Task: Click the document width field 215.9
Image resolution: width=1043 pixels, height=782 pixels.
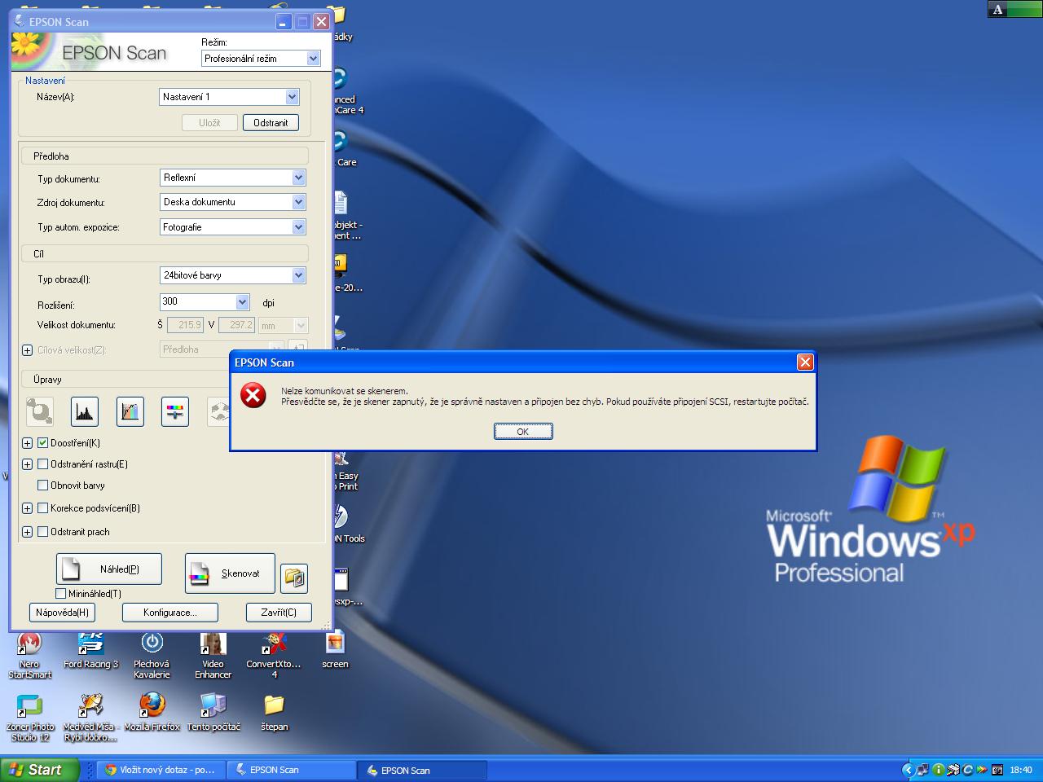Action: (185, 325)
